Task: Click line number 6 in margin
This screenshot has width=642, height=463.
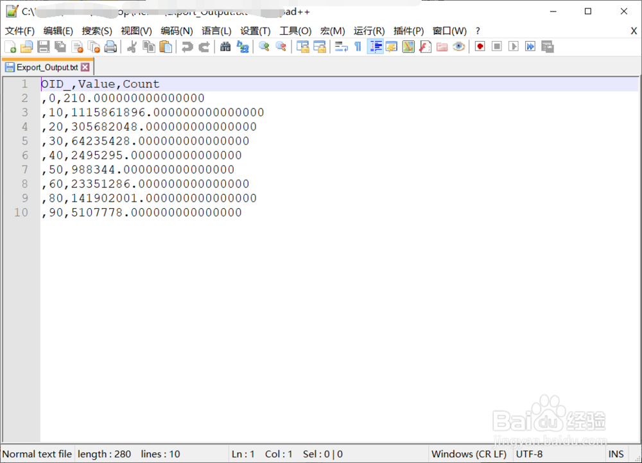Action: coord(25,155)
